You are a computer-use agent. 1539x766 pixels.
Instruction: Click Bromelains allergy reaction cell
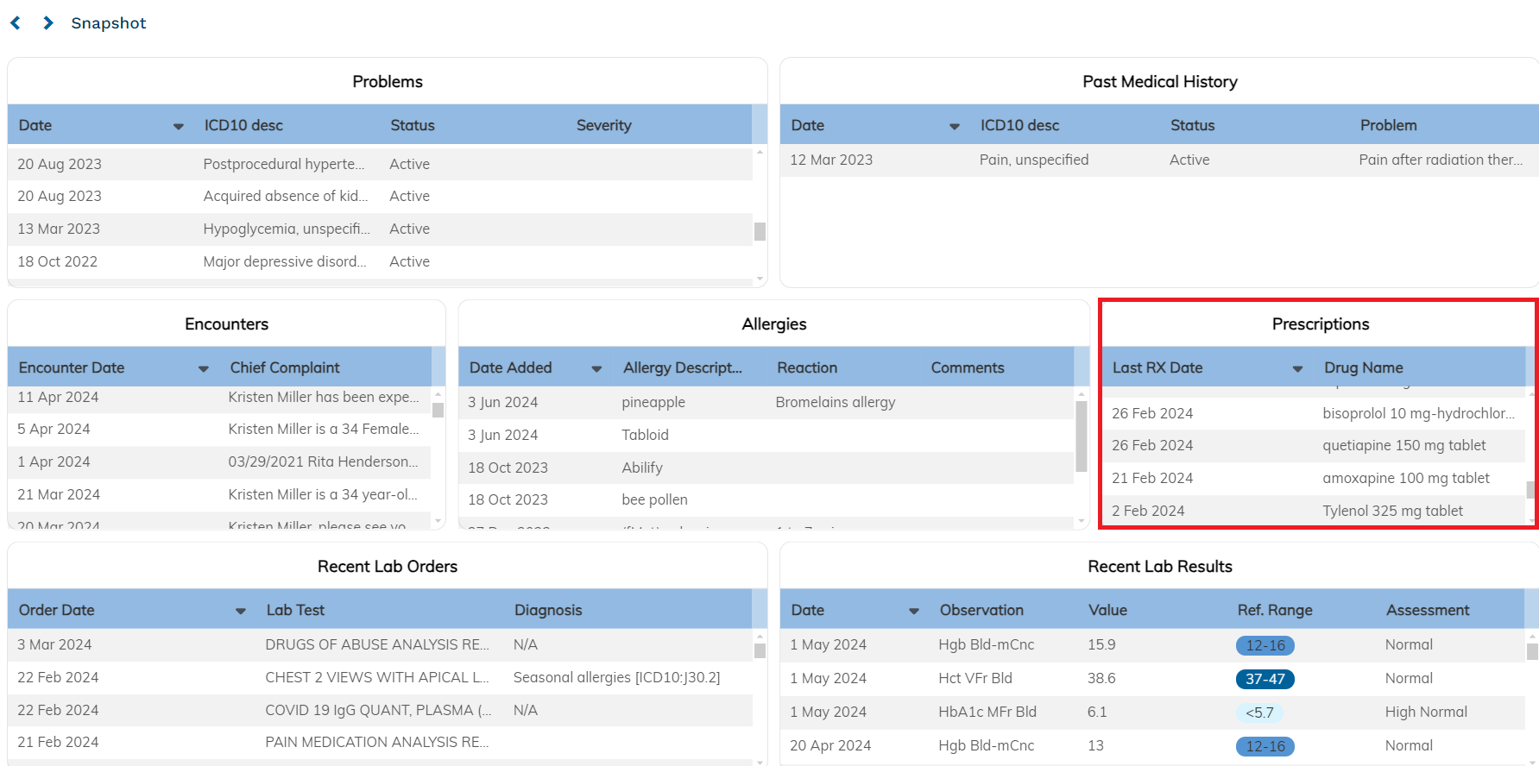(x=836, y=402)
